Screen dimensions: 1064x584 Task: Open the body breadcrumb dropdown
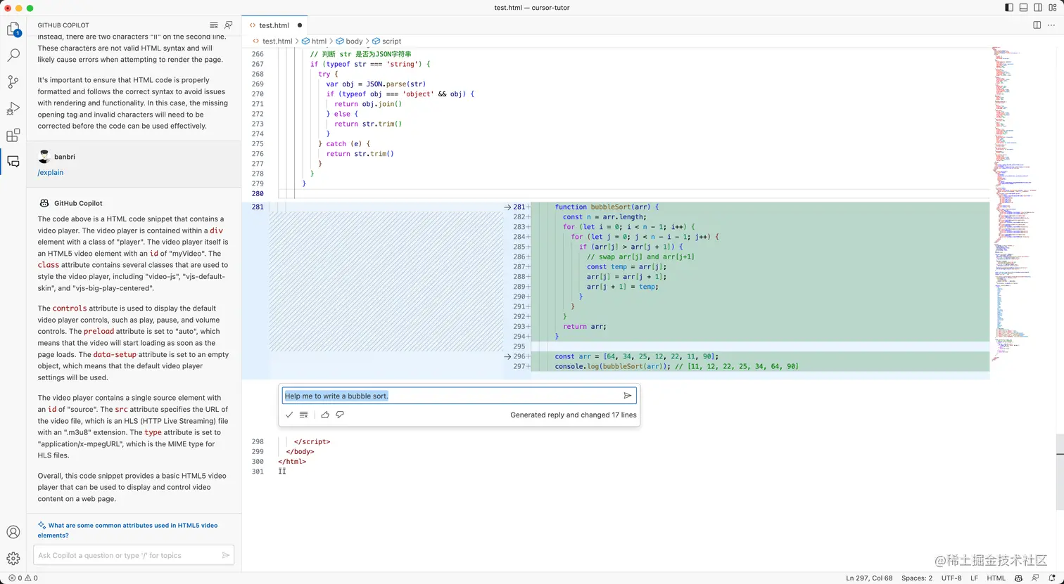[349, 41]
